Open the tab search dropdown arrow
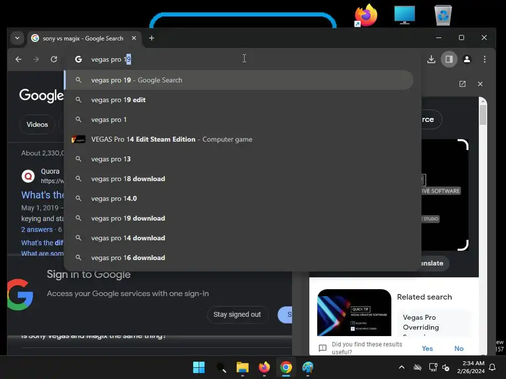The width and height of the screenshot is (506, 379). coord(17,38)
